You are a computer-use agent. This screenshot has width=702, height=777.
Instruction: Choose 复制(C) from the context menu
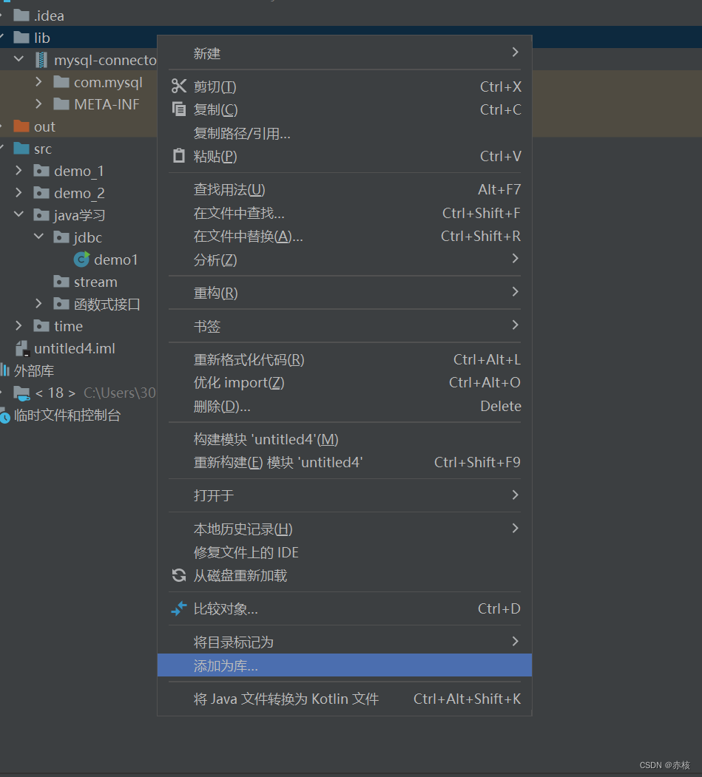pyautogui.click(x=345, y=109)
